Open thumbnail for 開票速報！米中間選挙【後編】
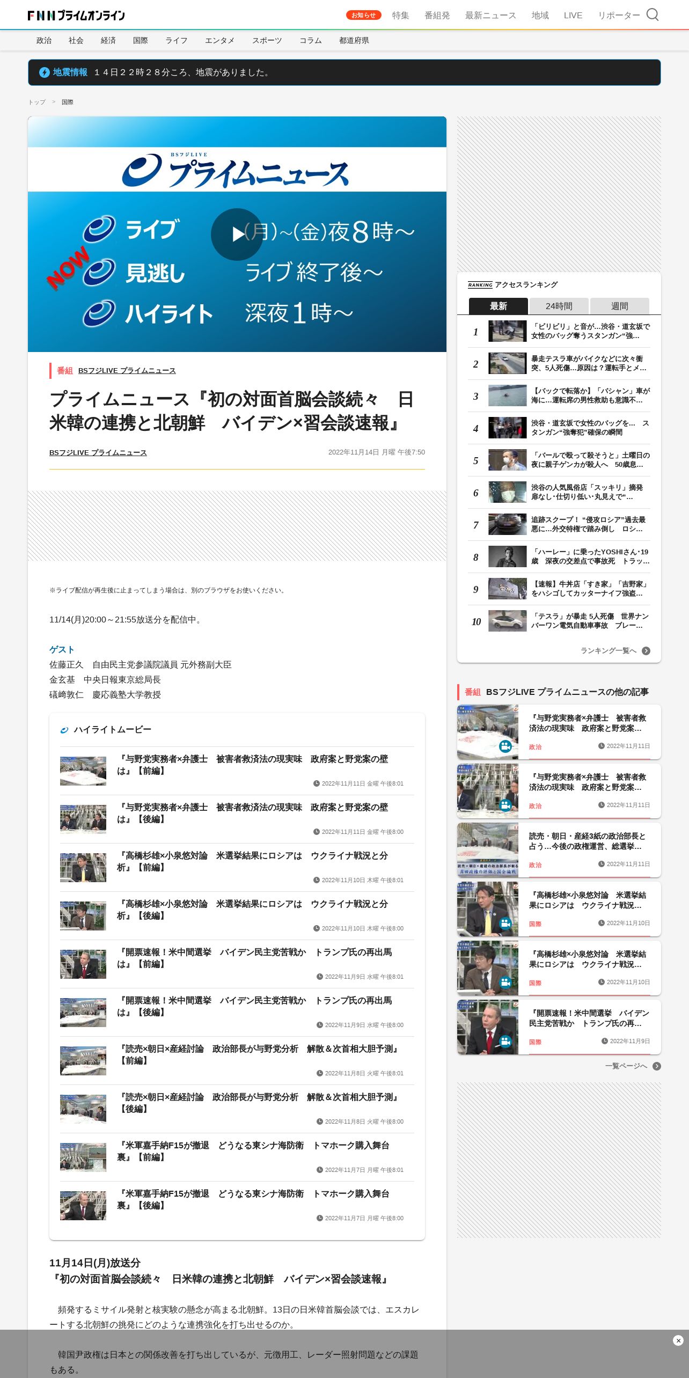 [83, 1013]
